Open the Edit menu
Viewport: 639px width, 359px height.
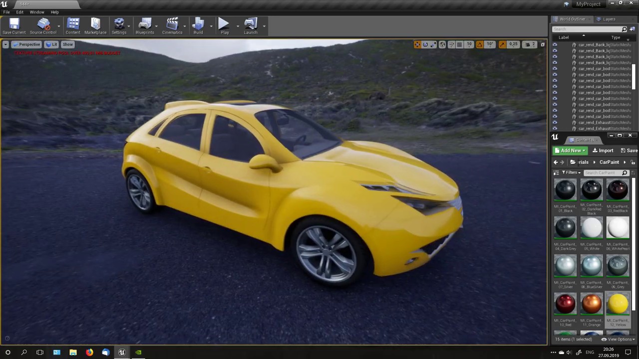[x=19, y=12]
